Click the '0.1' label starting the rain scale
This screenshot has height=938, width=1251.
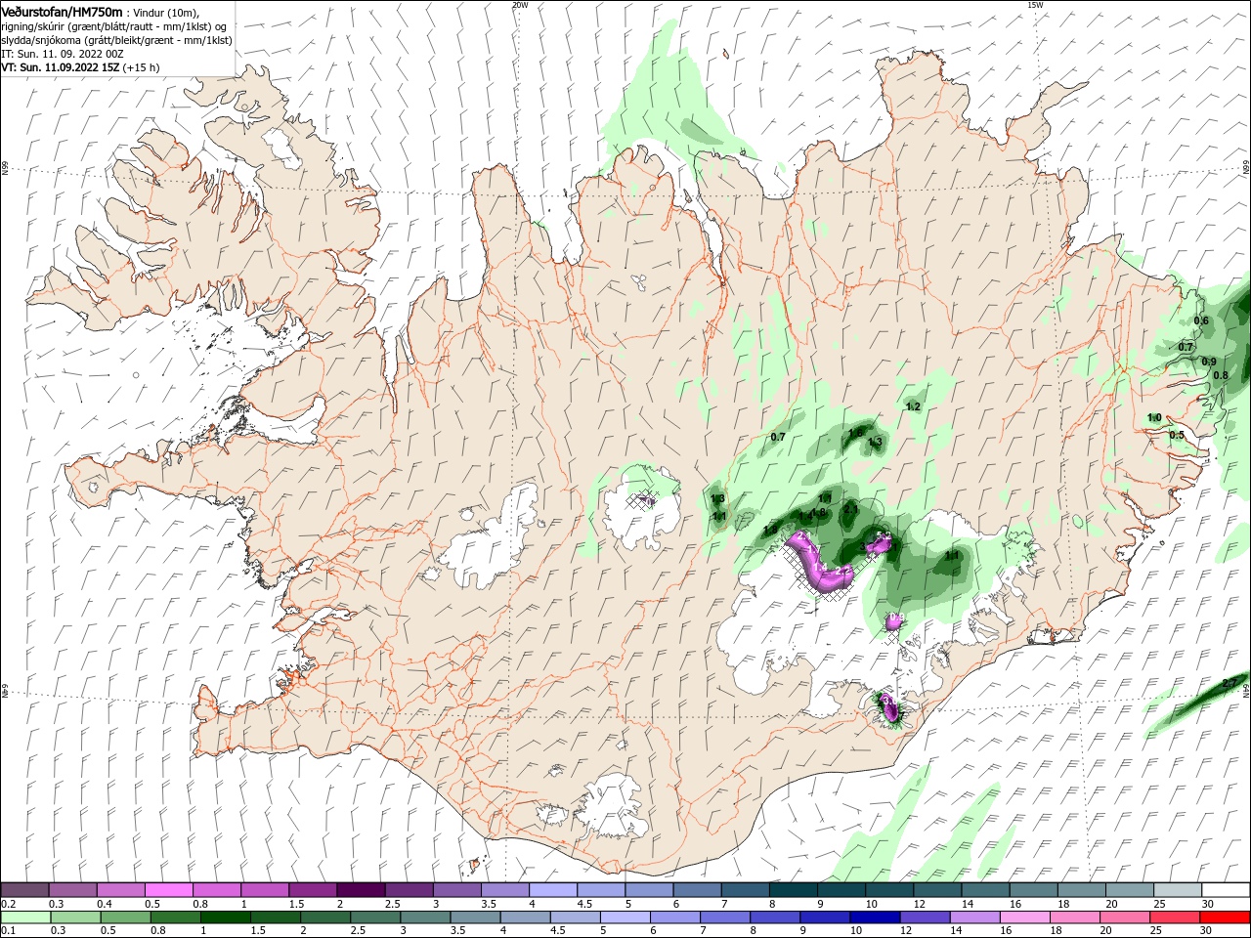click(8, 931)
